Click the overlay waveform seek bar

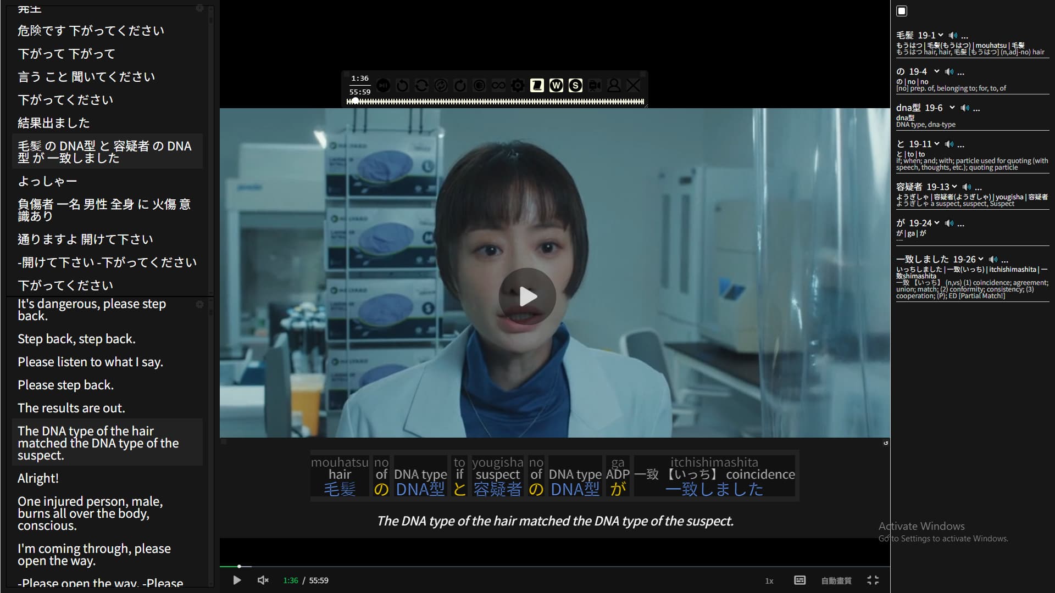(x=495, y=102)
